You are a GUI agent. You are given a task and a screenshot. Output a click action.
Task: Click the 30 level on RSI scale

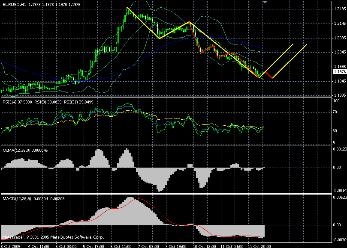pyautogui.click(x=335, y=131)
